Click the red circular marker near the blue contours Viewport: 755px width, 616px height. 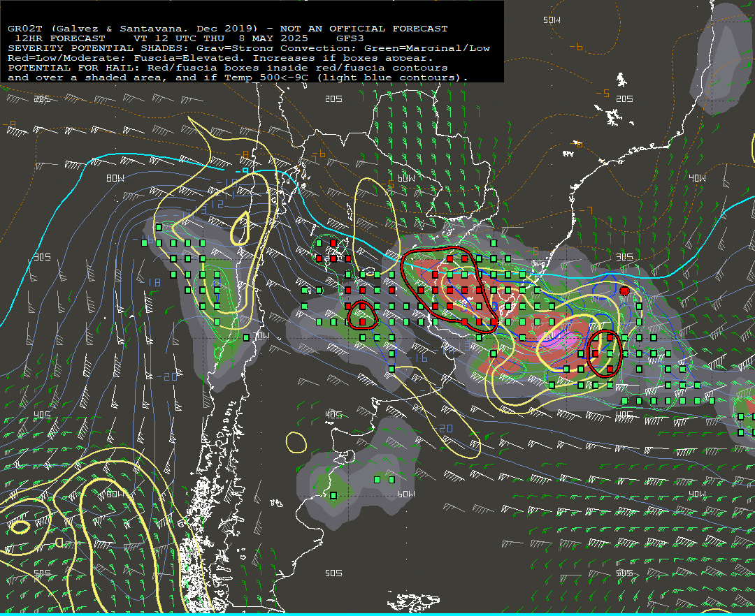pos(624,291)
